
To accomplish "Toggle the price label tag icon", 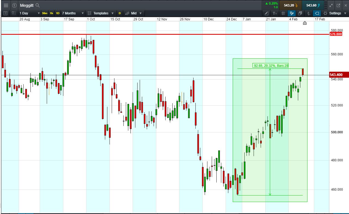I will pyautogui.click(x=317, y=13).
